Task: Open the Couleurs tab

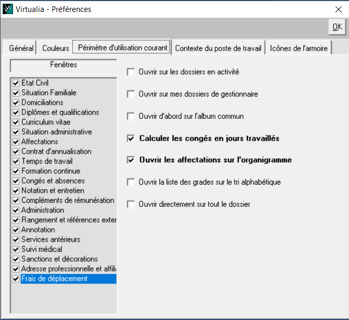Action: (56, 48)
